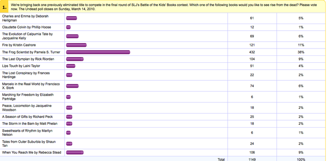Select Lips Touch by Laini Taylor label
Screen dimensions: 327x161
click(x=21, y=66)
